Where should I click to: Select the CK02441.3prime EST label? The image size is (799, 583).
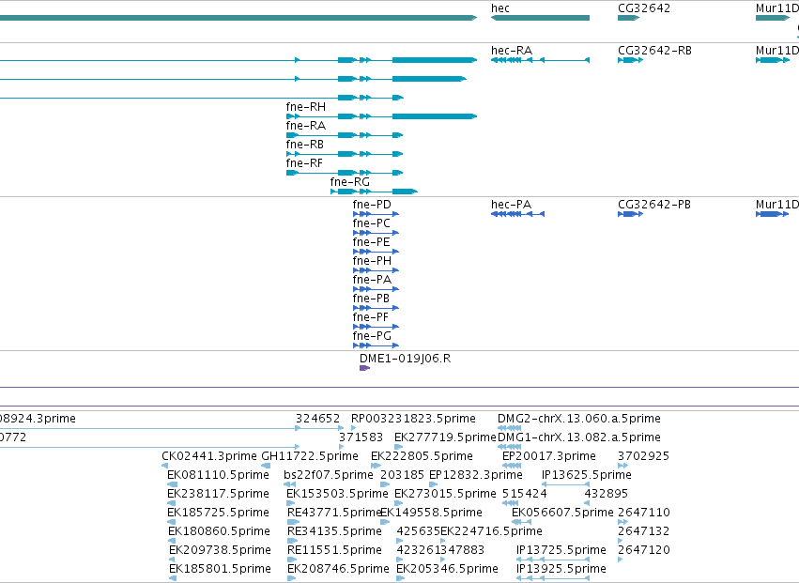(x=209, y=456)
